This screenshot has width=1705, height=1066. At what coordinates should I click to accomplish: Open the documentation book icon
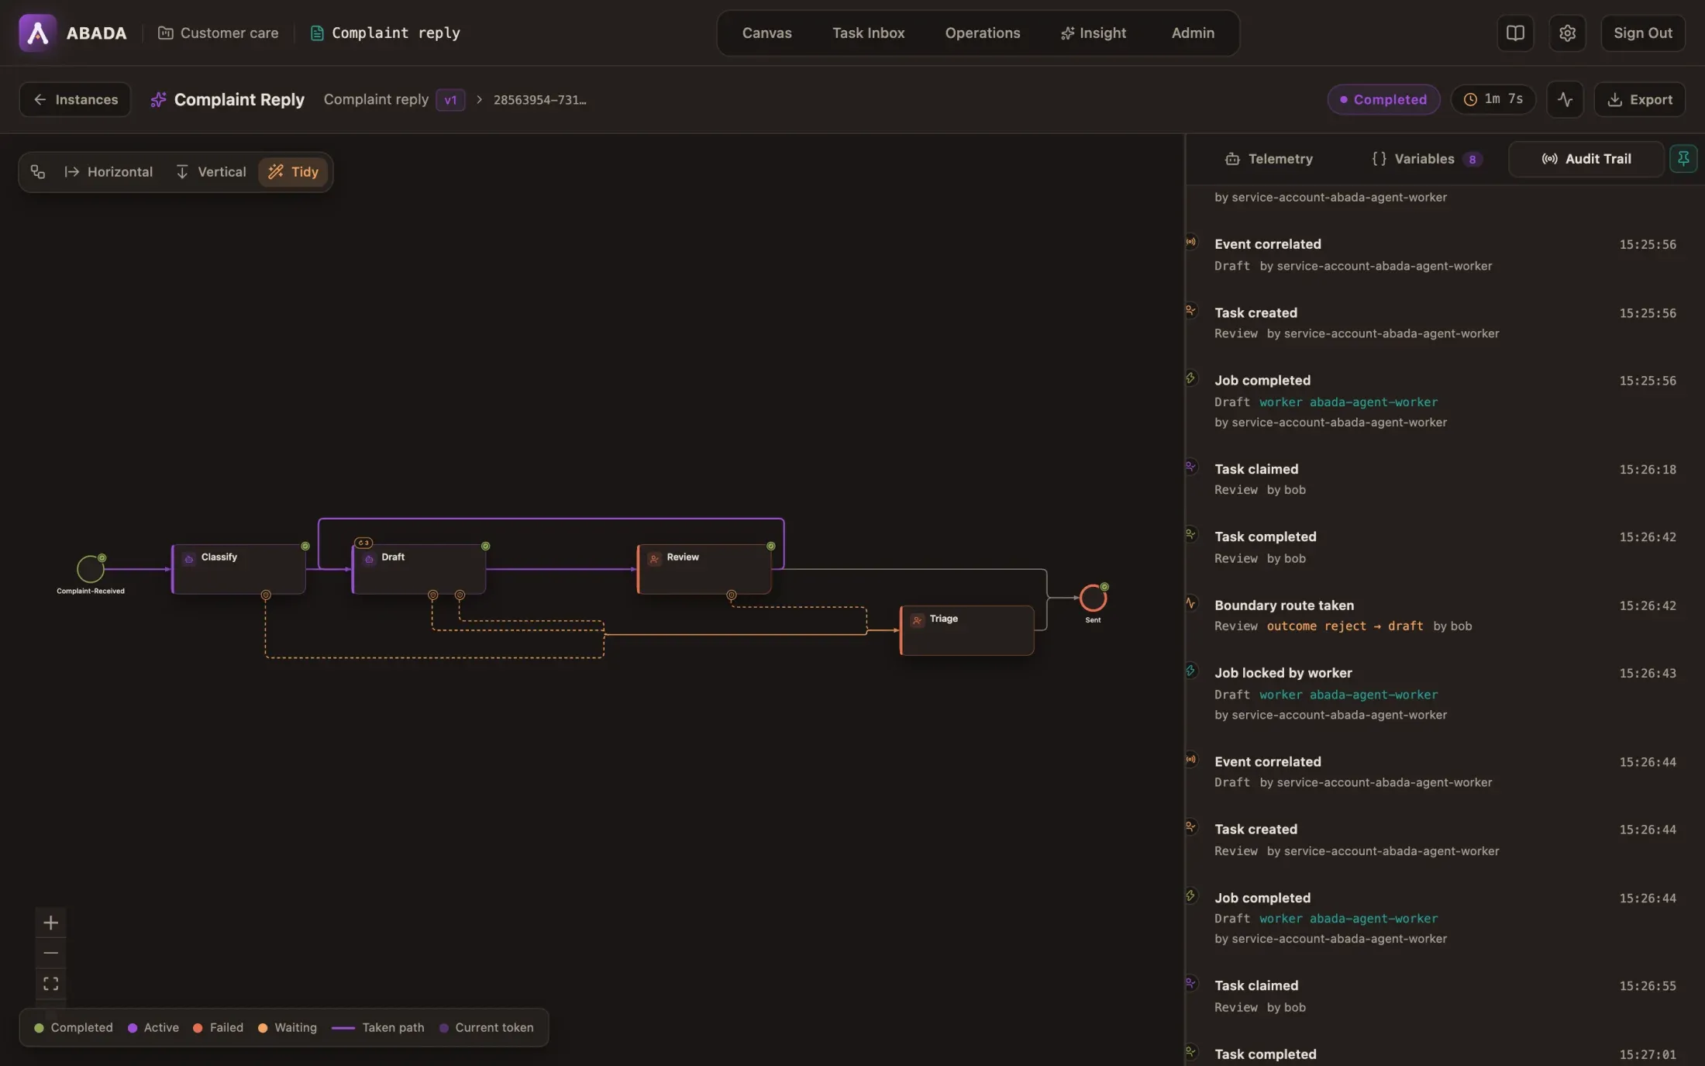(1515, 33)
